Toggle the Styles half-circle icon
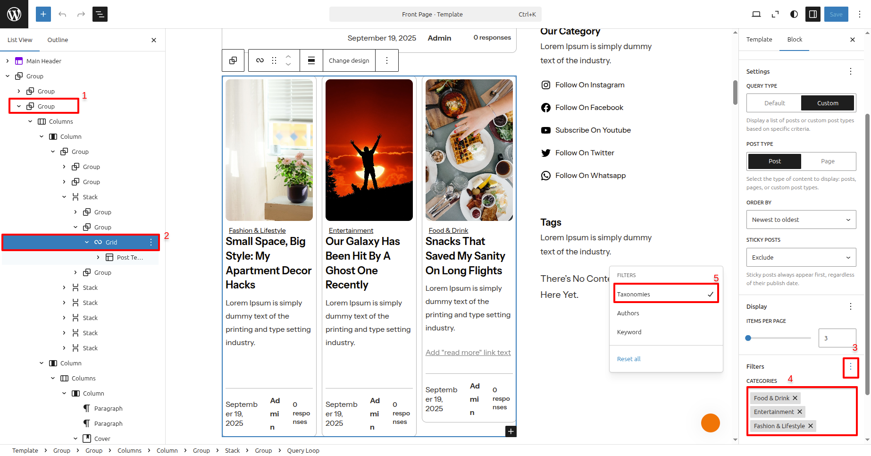Screen dimensions: 871x456 coord(794,14)
